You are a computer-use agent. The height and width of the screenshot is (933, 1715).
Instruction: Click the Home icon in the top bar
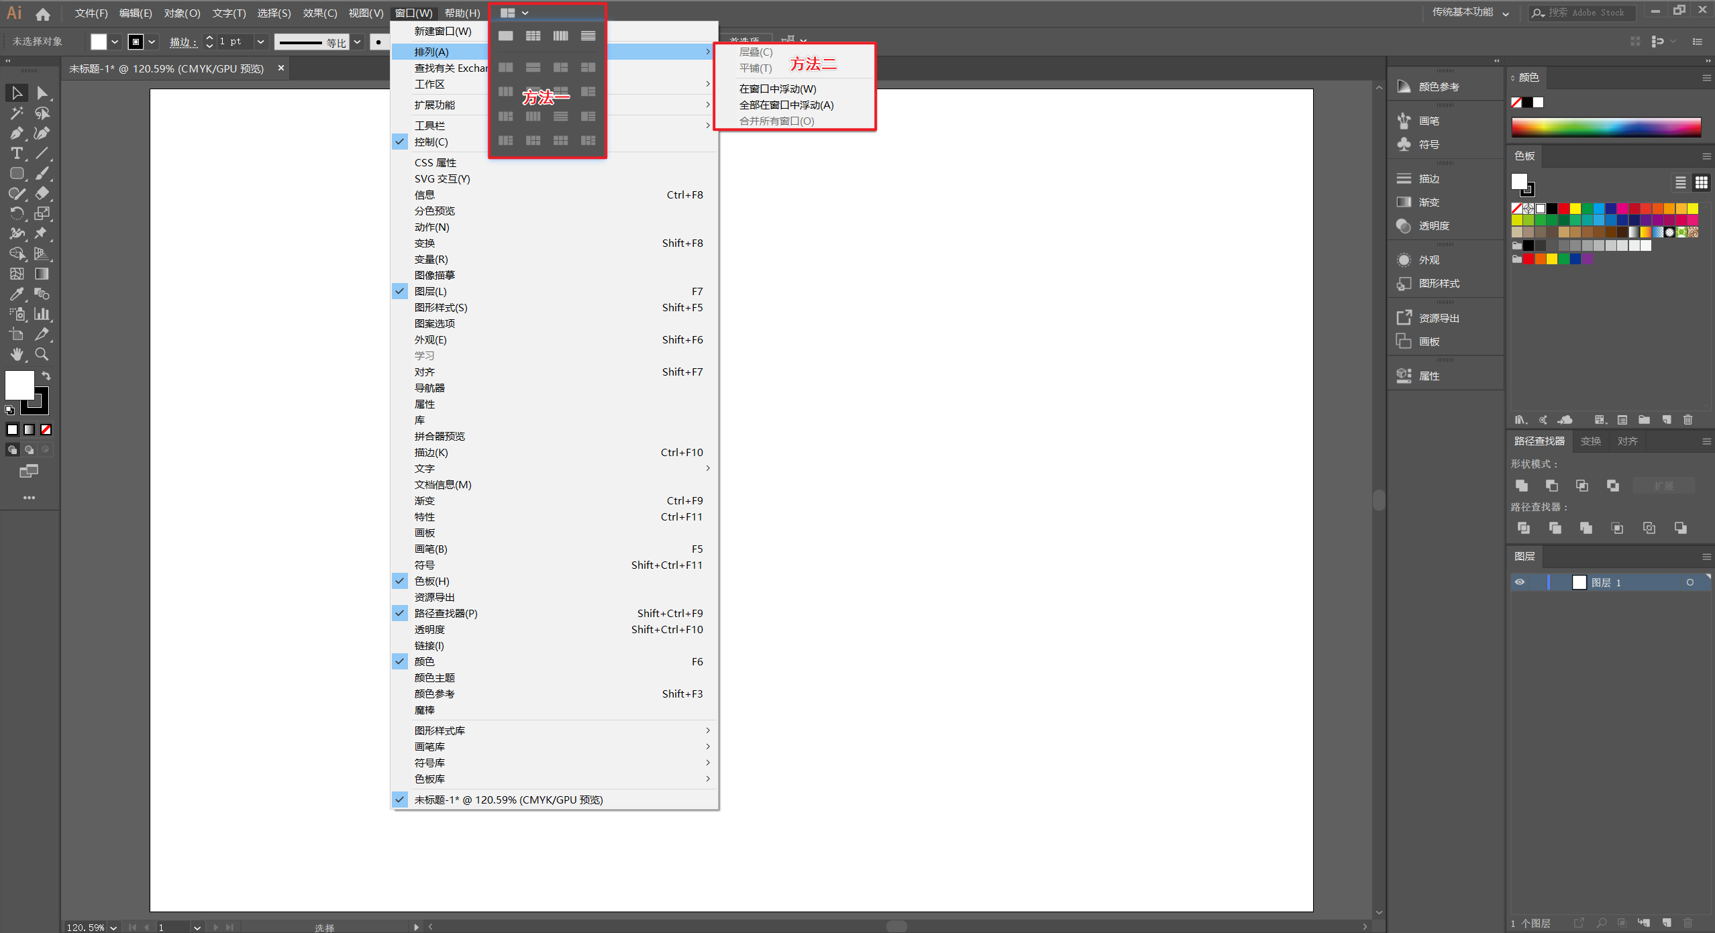[x=43, y=13]
